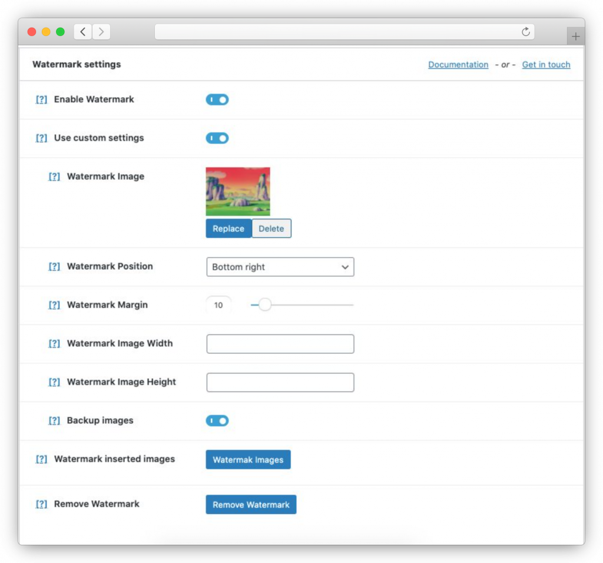Image resolution: width=603 pixels, height=563 pixels.
Task: Disable the Enable Watermark toggle
Action: point(217,100)
